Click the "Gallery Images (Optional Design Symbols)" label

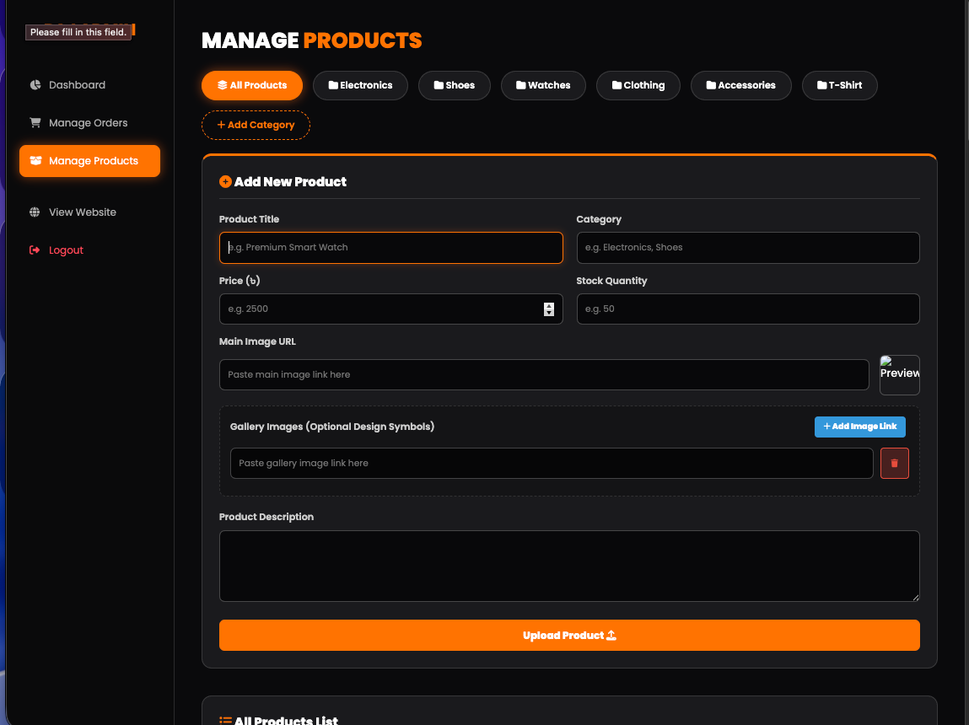pyautogui.click(x=332, y=427)
